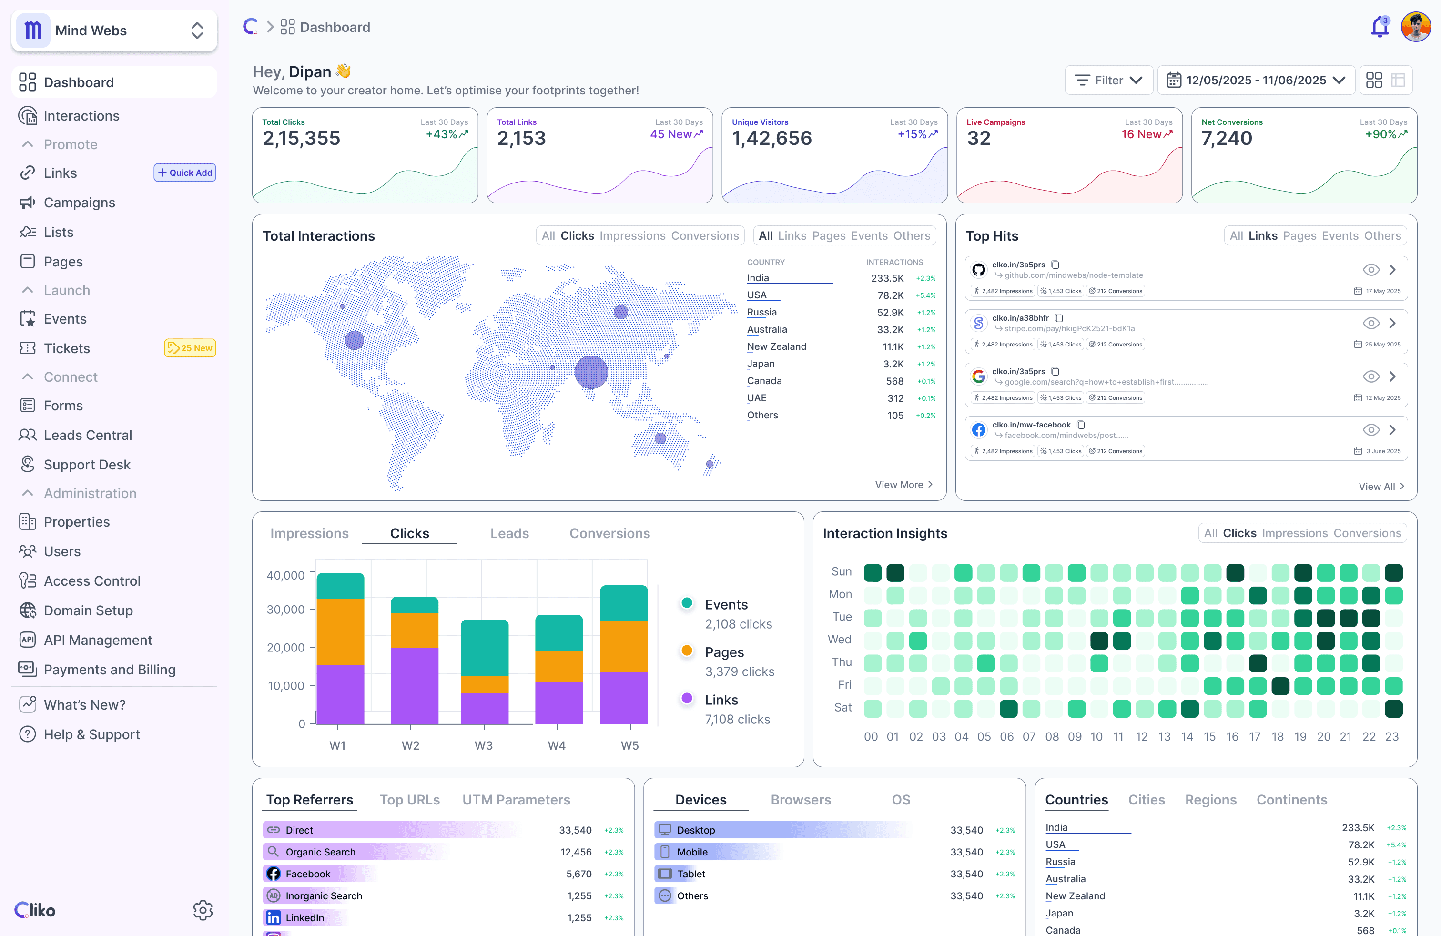This screenshot has width=1441, height=936.
Task: Click the GitHub icon on clko.in/3a5prs
Action: click(x=979, y=269)
